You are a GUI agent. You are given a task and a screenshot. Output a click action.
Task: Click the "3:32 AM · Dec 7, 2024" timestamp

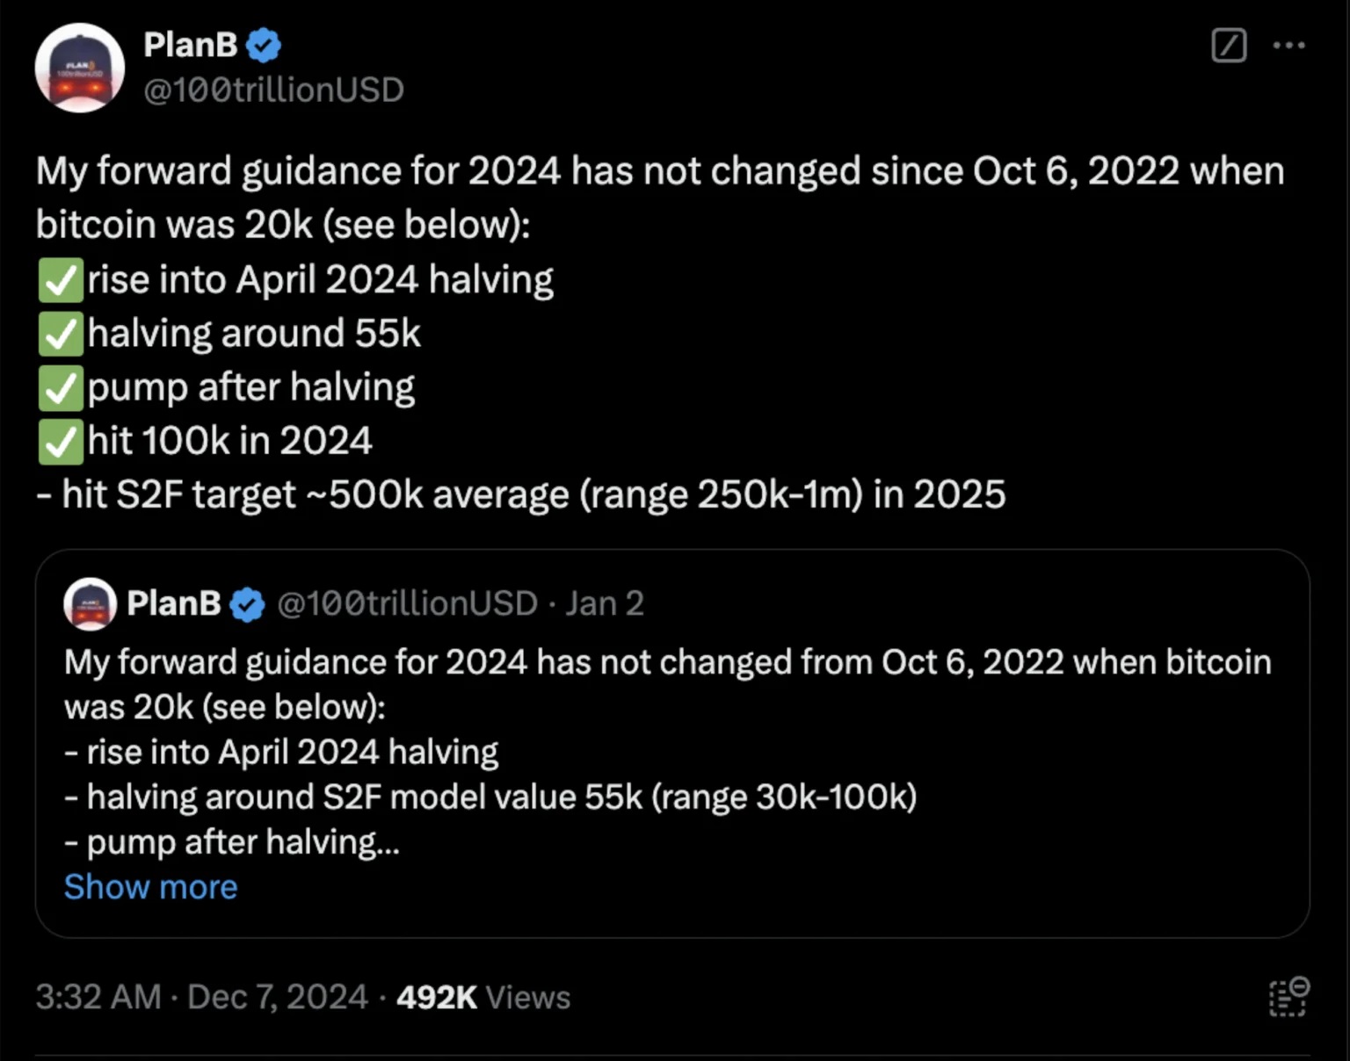click(x=201, y=997)
